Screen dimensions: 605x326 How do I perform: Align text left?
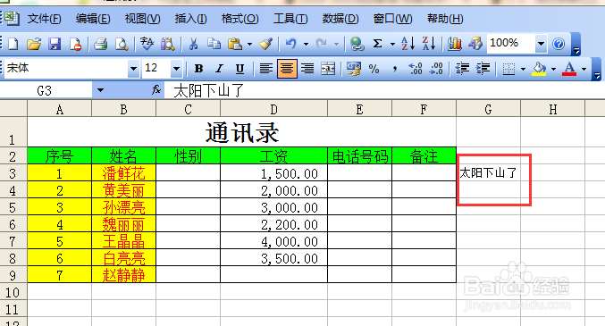click(265, 69)
